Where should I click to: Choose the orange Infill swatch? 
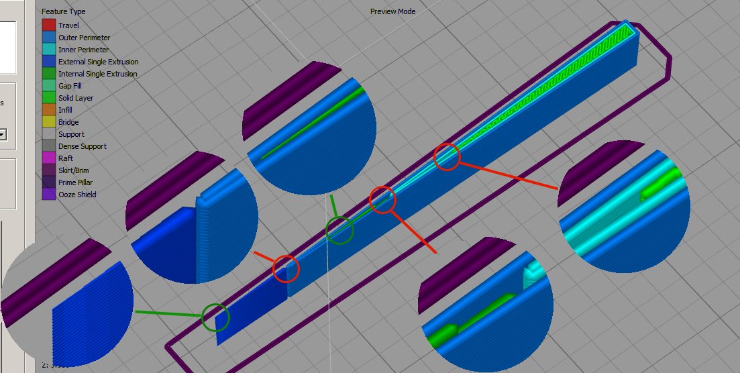[48, 110]
